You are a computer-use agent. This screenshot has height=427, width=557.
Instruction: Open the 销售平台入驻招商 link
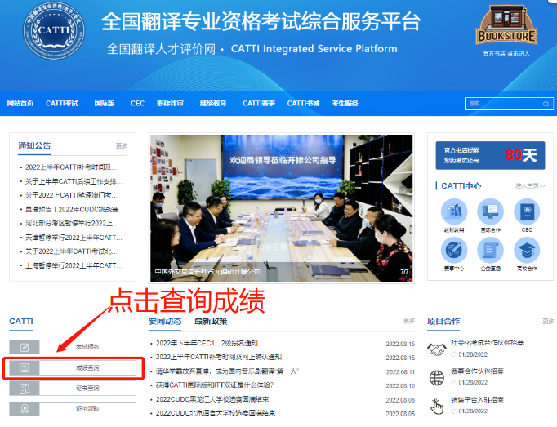pyautogui.click(x=477, y=400)
